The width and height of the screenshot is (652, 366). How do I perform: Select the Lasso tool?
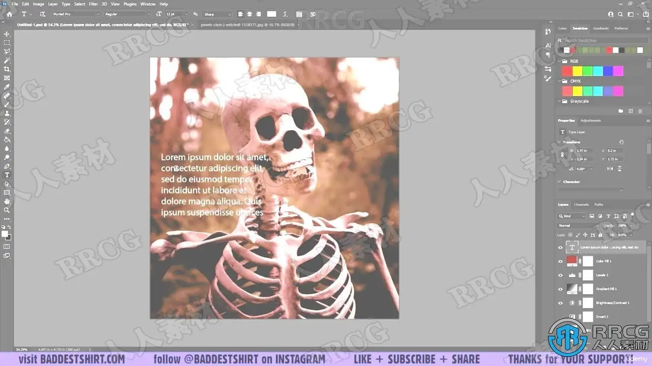pyautogui.click(x=7, y=51)
